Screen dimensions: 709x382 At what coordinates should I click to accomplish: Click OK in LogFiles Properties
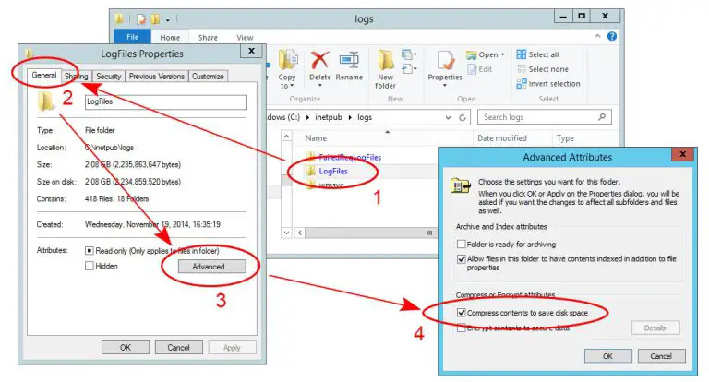click(126, 348)
